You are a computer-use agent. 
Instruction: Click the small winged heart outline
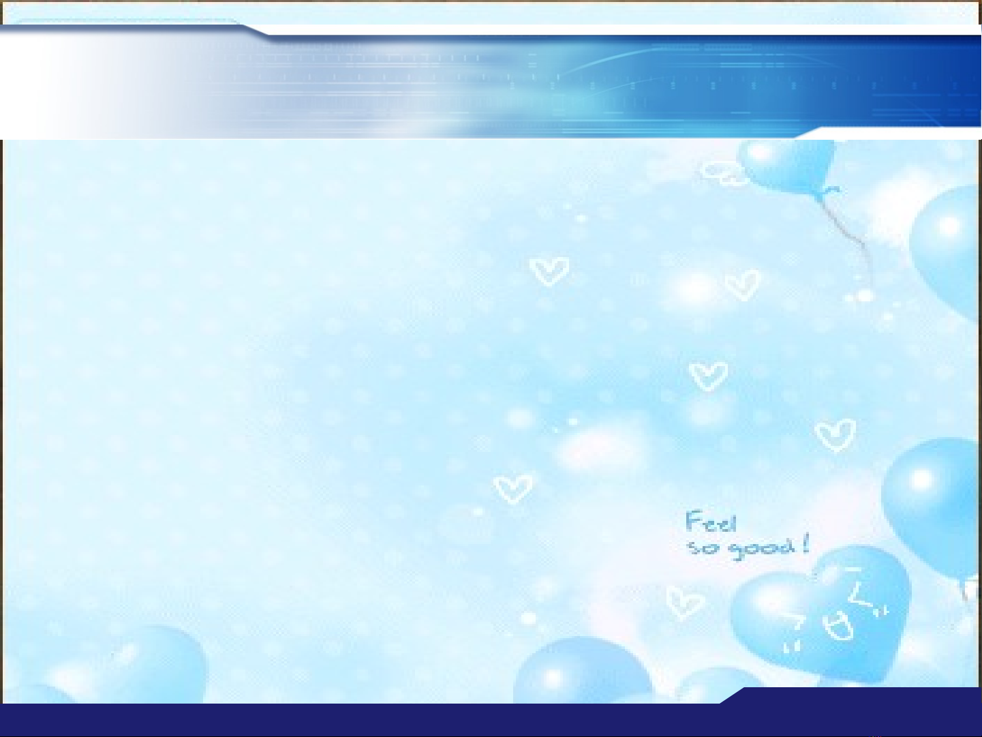tap(722, 174)
